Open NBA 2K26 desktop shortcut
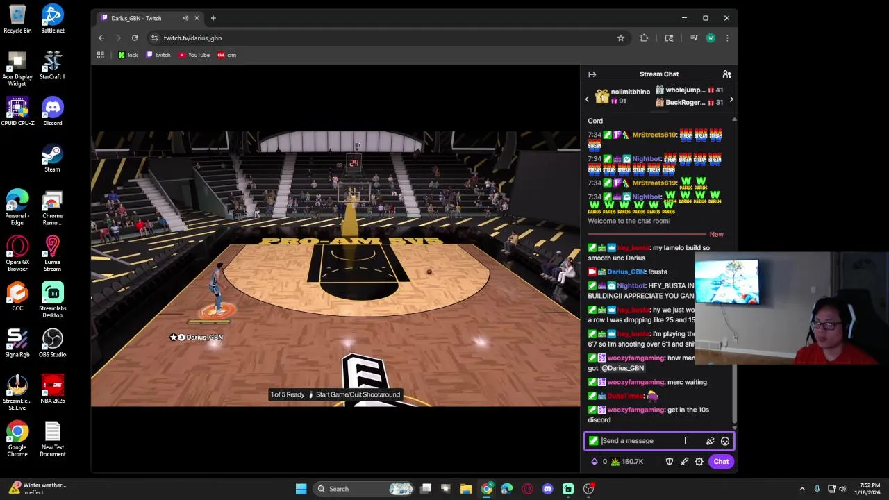This screenshot has width=889, height=500. tap(52, 390)
